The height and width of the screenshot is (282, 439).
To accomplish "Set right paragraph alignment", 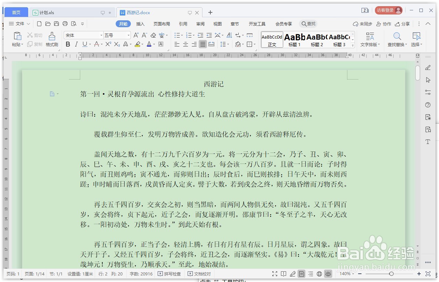I will pos(194,44).
